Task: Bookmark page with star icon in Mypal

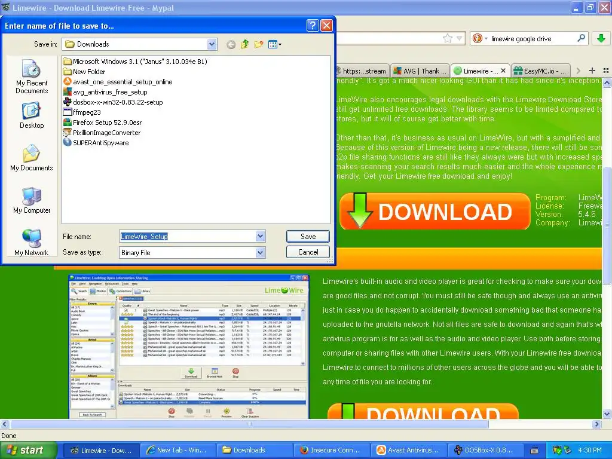Action: (447, 38)
